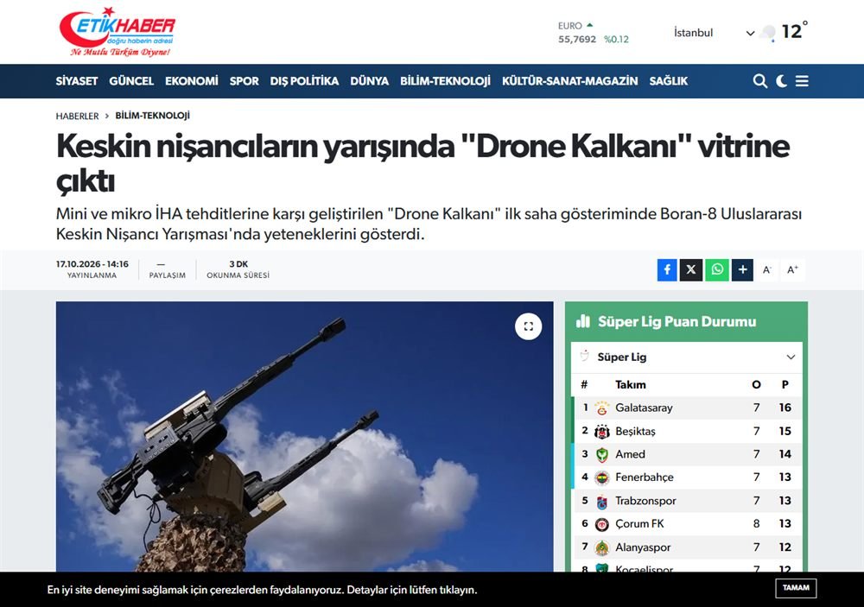Open the DIŞ POLİTİKA section
Viewport: 864px width, 607px height.
click(304, 81)
